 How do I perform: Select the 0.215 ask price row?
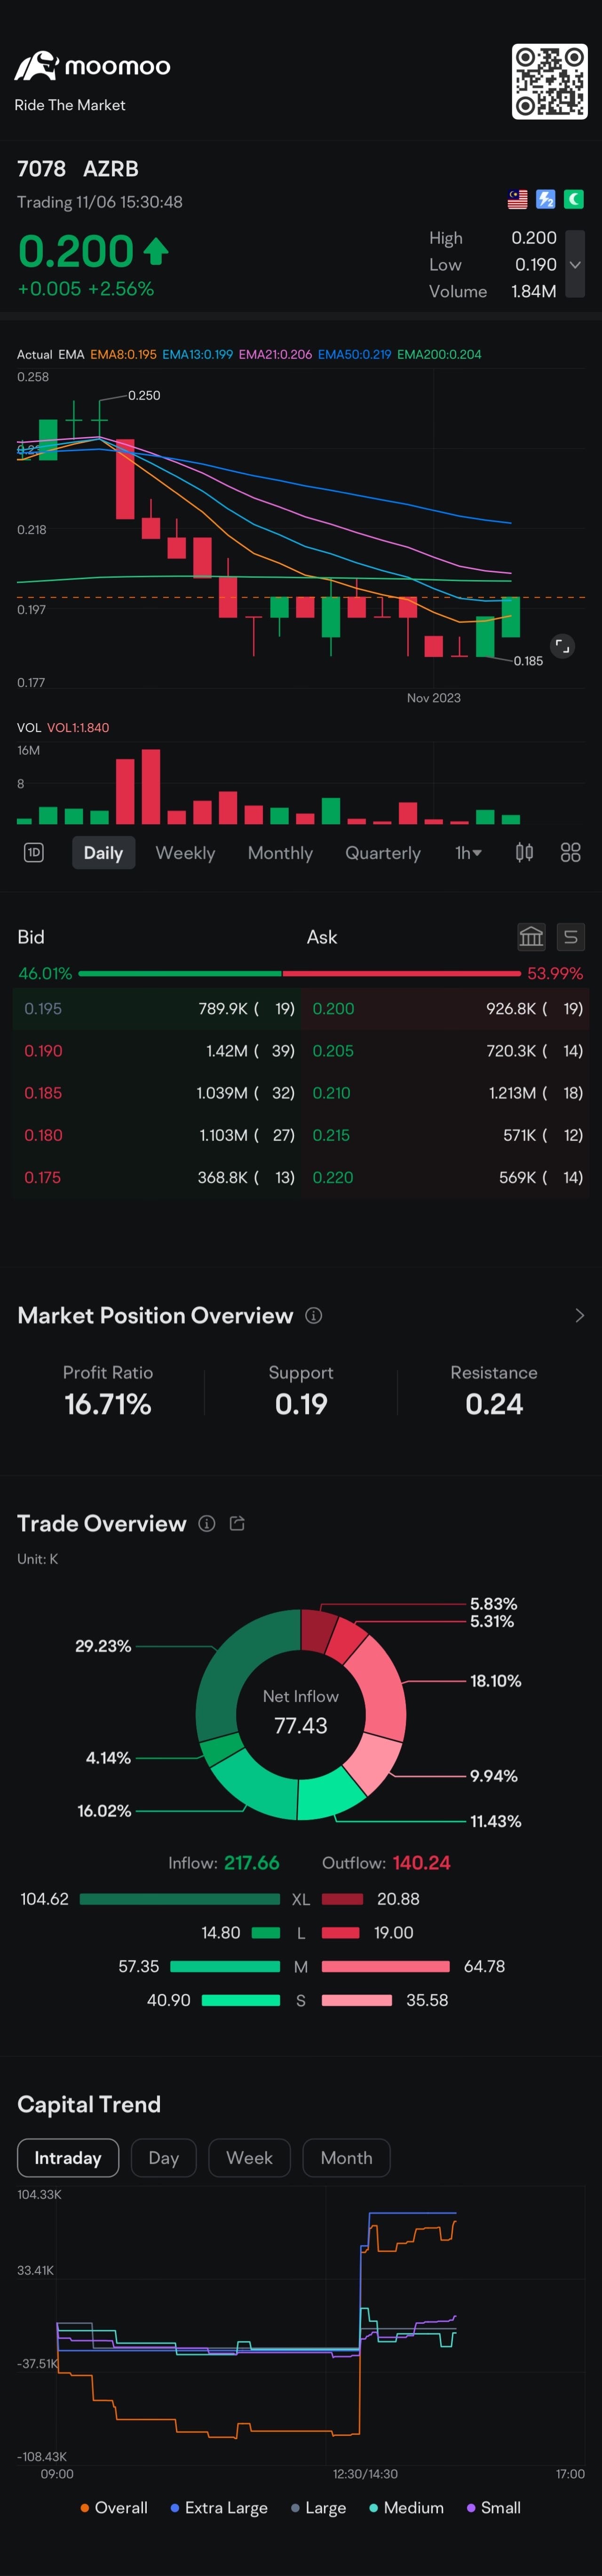[446, 1135]
